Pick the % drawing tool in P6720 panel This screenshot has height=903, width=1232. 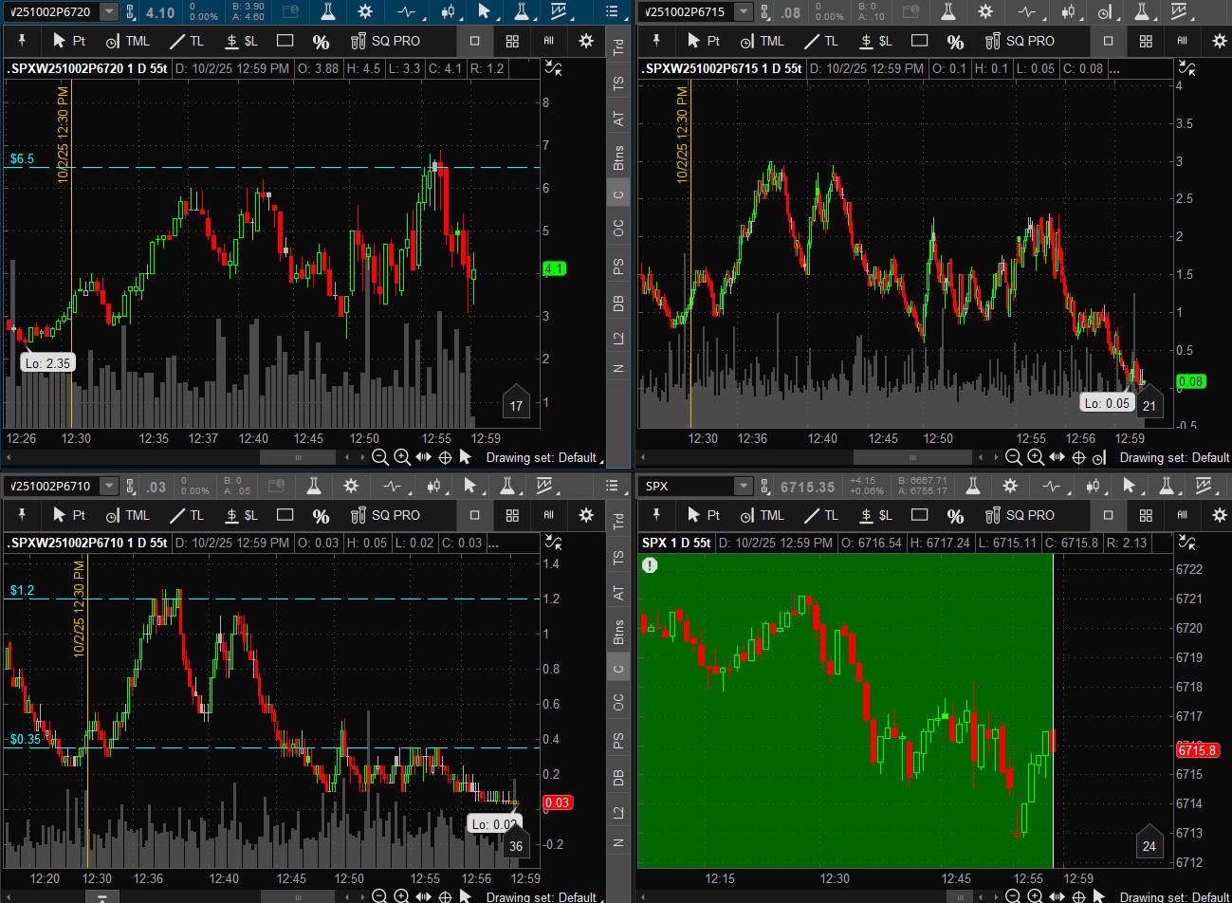pos(321,41)
